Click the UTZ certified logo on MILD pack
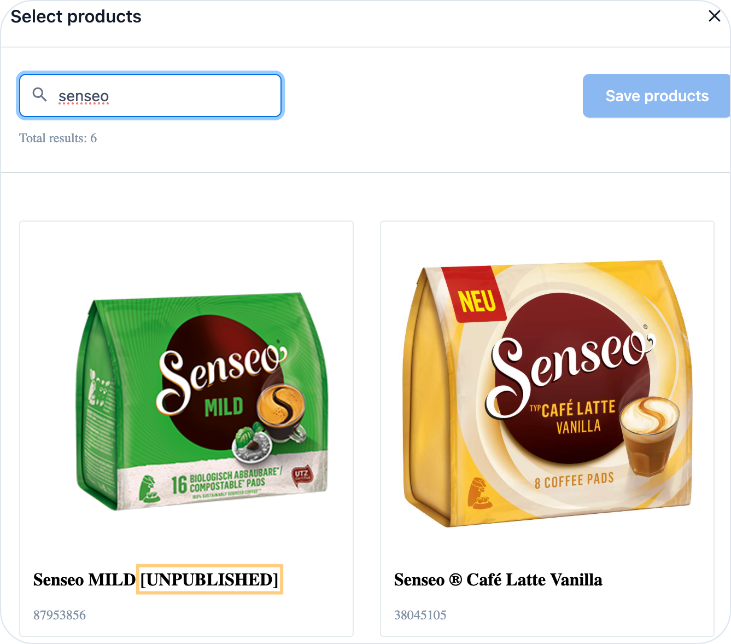The image size is (731, 644). pos(301,475)
